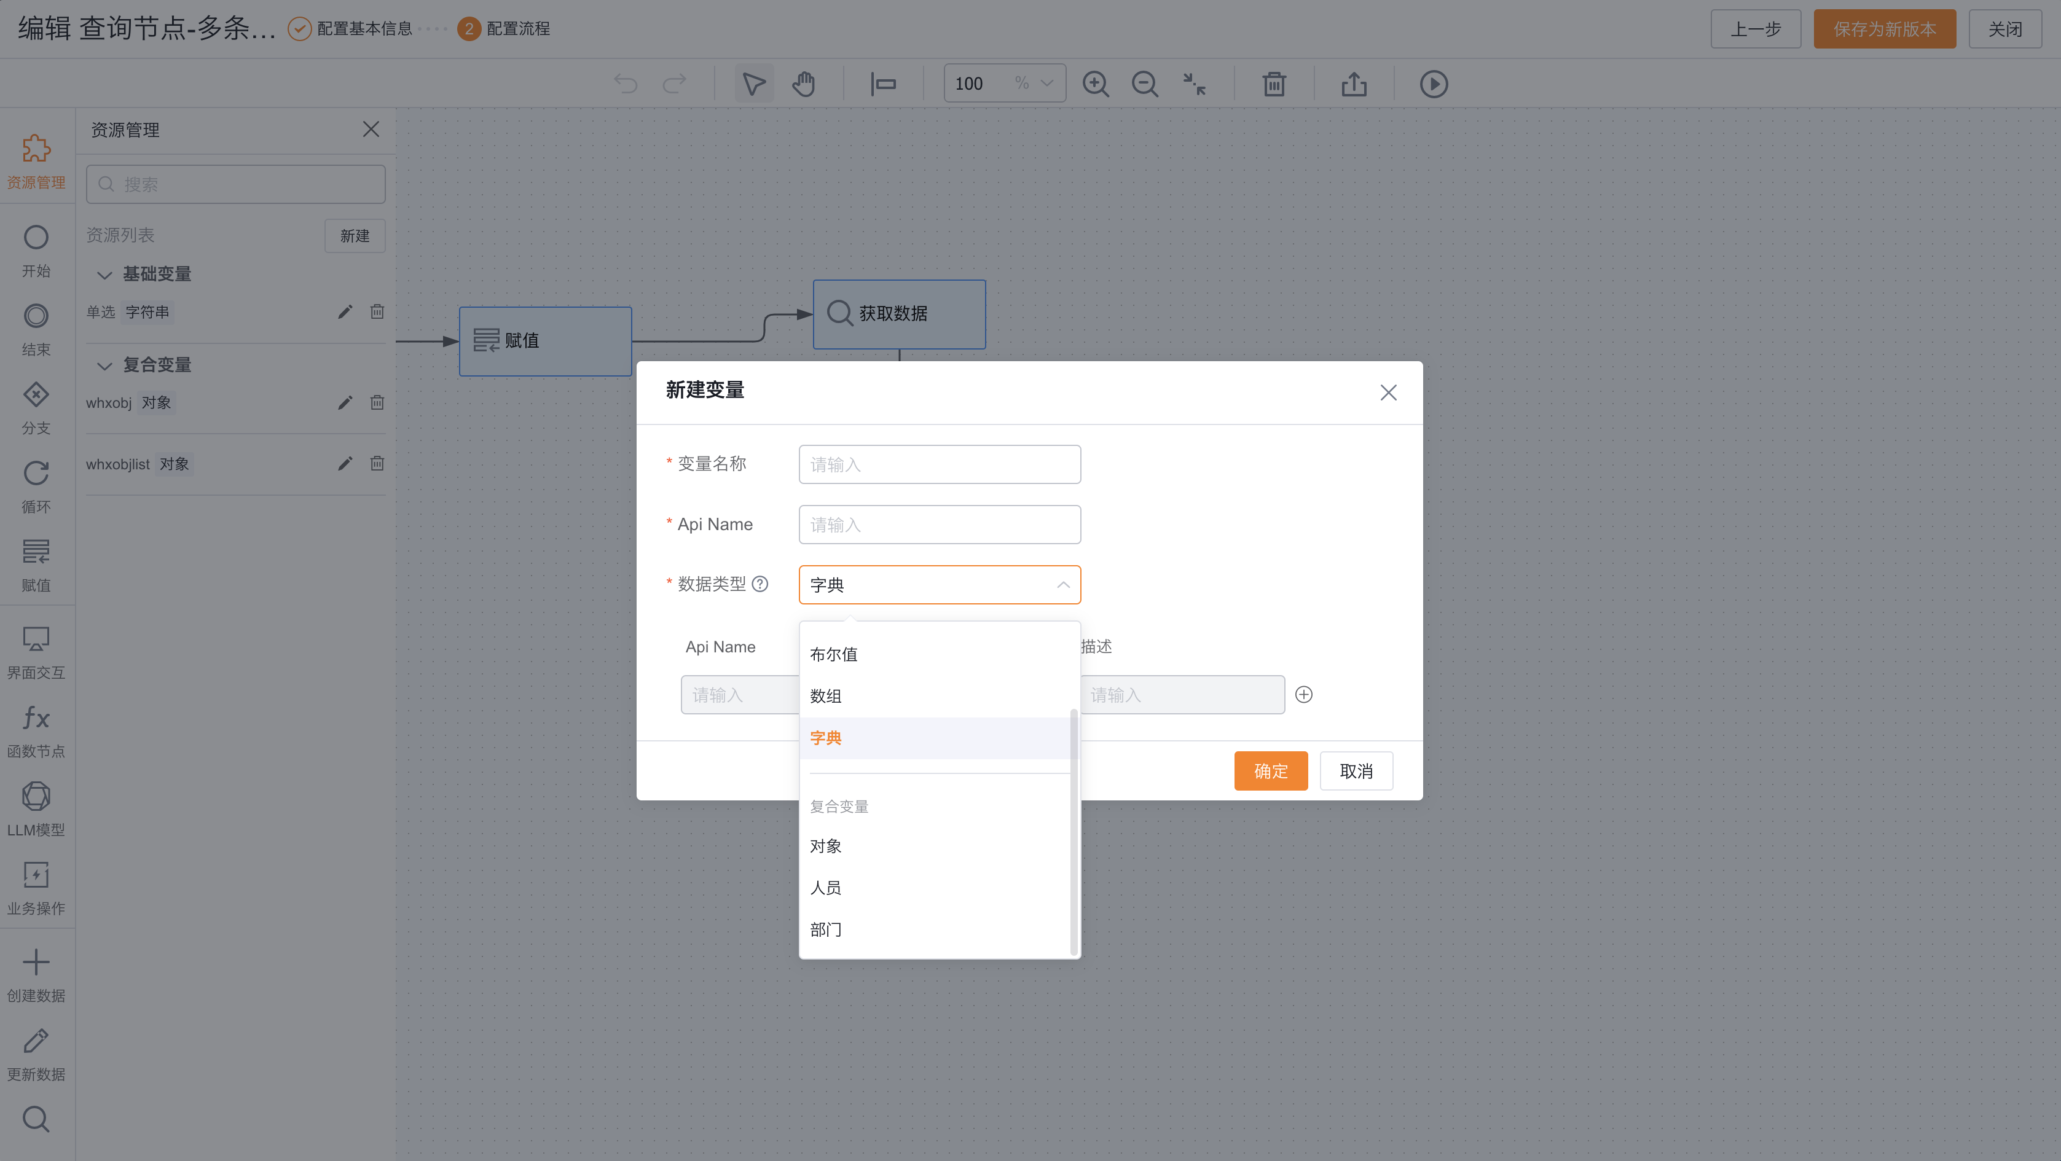Click the 确定 confirm button
The image size is (2061, 1161).
(1271, 771)
